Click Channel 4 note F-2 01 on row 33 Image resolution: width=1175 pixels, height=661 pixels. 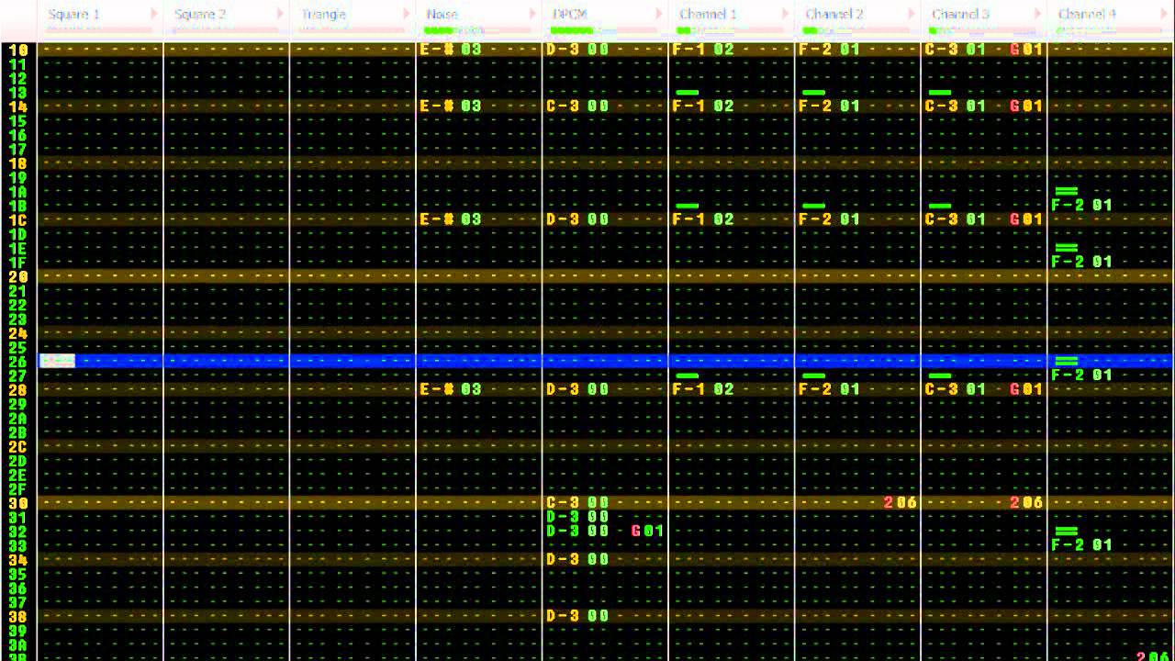coord(1082,545)
